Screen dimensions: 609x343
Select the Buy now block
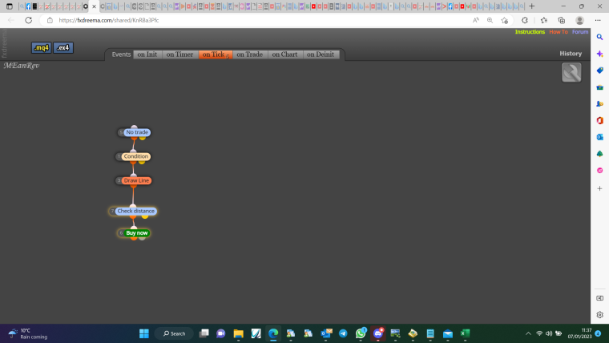(x=137, y=233)
